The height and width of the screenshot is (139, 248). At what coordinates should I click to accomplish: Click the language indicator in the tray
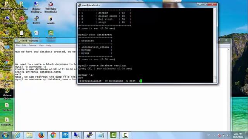coord(209,135)
